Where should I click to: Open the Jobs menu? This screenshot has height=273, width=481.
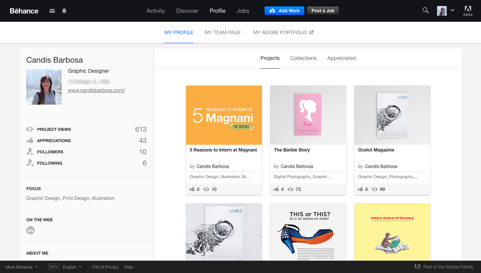pyautogui.click(x=243, y=11)
